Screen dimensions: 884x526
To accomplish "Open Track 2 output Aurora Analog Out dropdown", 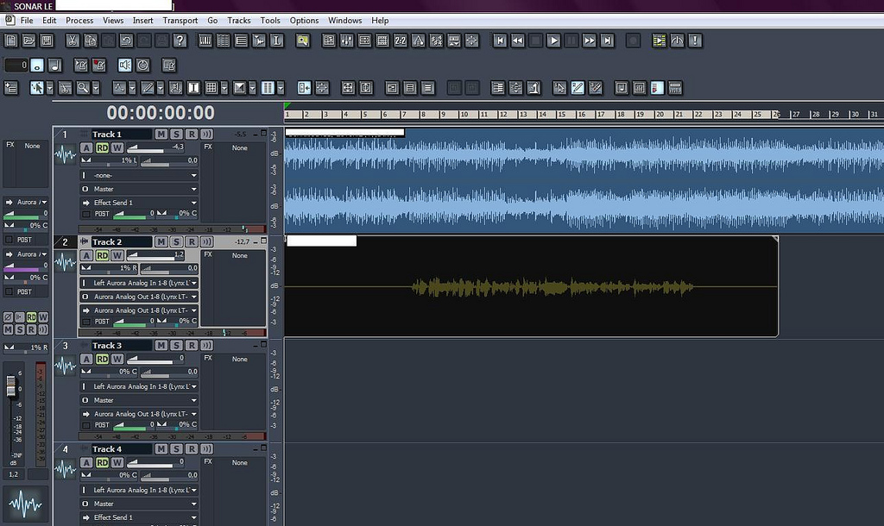I will (139, 297).
